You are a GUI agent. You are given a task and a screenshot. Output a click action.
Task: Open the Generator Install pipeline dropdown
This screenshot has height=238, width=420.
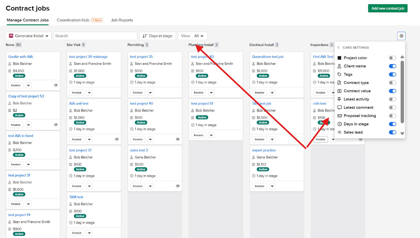(29, 36)
